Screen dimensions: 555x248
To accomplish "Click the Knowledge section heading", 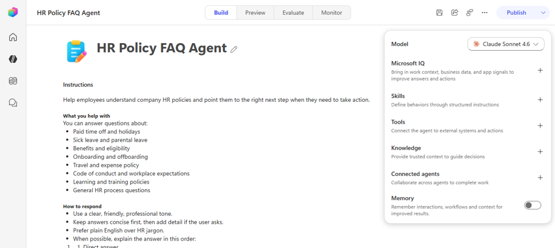I will [x=406, y=148].
